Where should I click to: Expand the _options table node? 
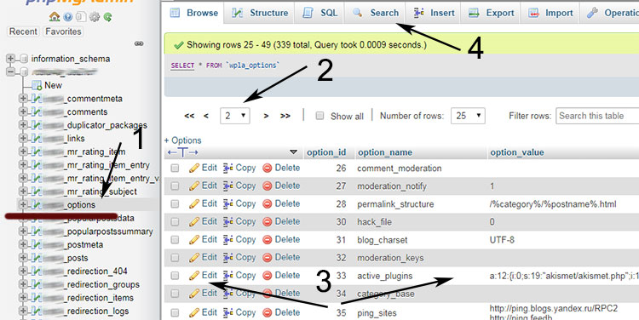point(23,205)
